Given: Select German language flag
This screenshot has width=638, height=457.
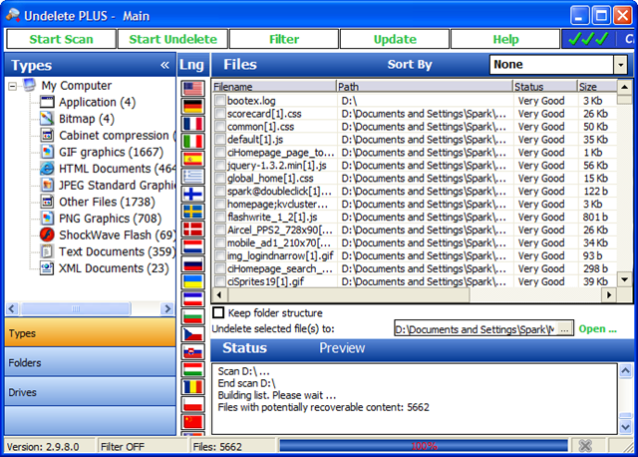Looking at the screenshot, I should click(192, 106).
